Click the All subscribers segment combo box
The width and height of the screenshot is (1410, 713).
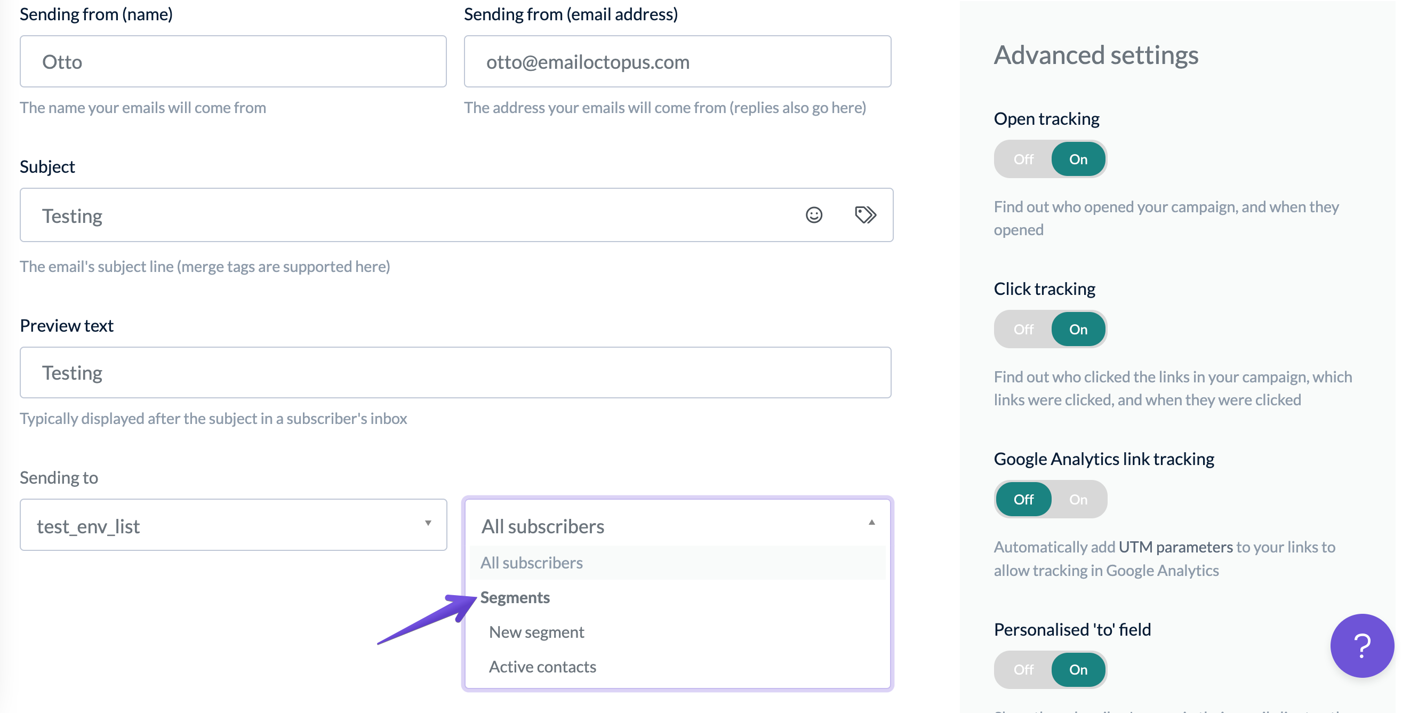[x=657, y=526]
